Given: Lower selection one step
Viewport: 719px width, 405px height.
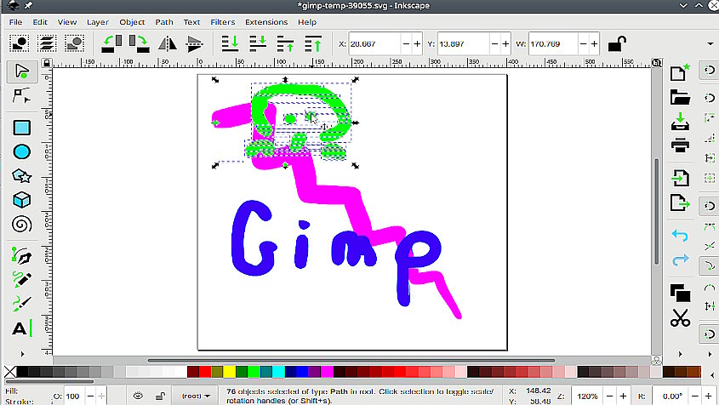Looking at the screenshot, I should 258,43.
